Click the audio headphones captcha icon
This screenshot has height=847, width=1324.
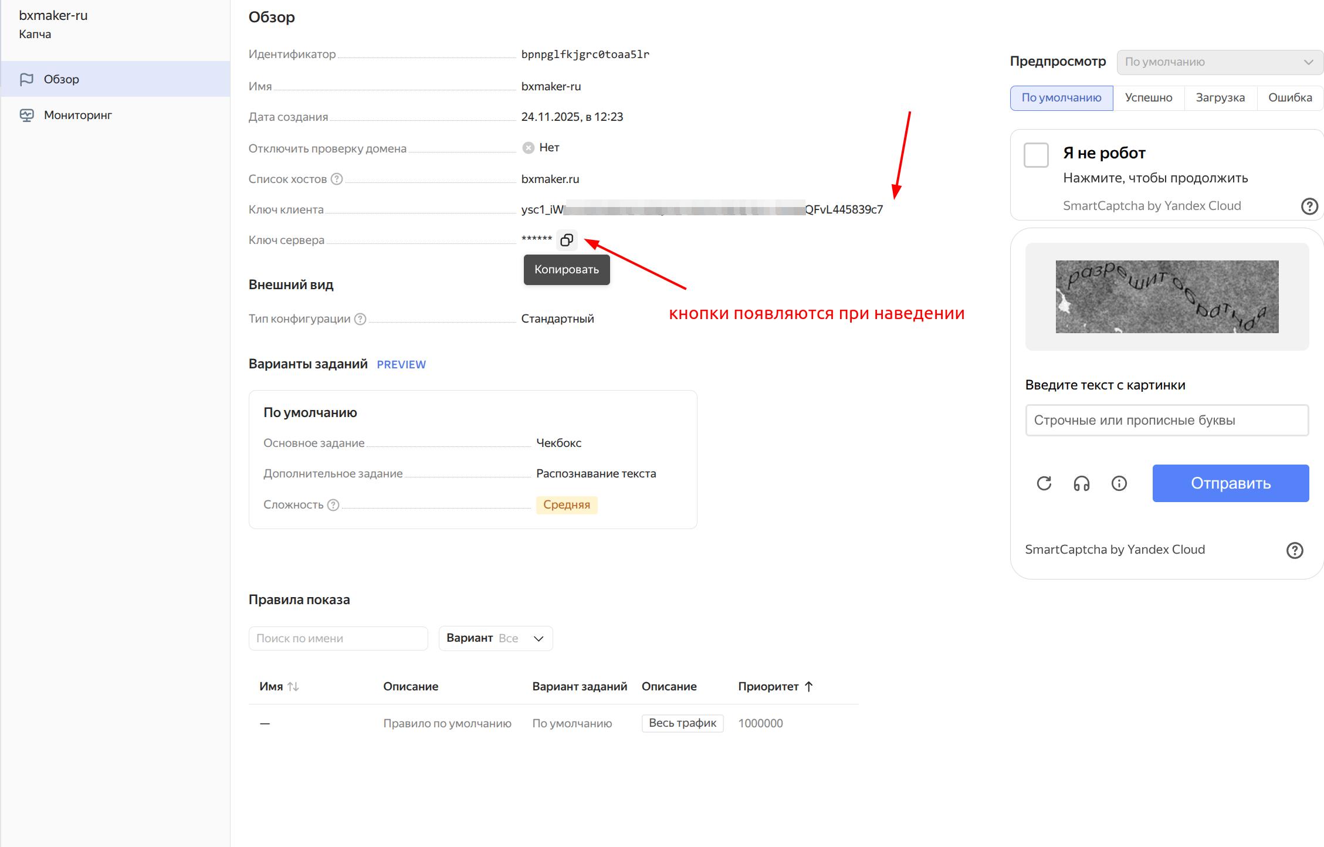coord(1082,483)
